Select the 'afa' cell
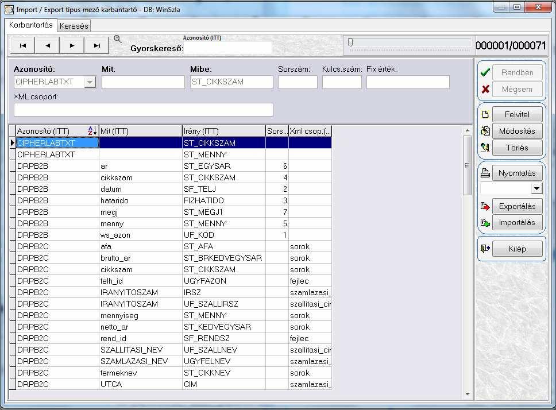The width and height of the screenshot is (556, 410). pyautogui.click(x=140, y=247)
